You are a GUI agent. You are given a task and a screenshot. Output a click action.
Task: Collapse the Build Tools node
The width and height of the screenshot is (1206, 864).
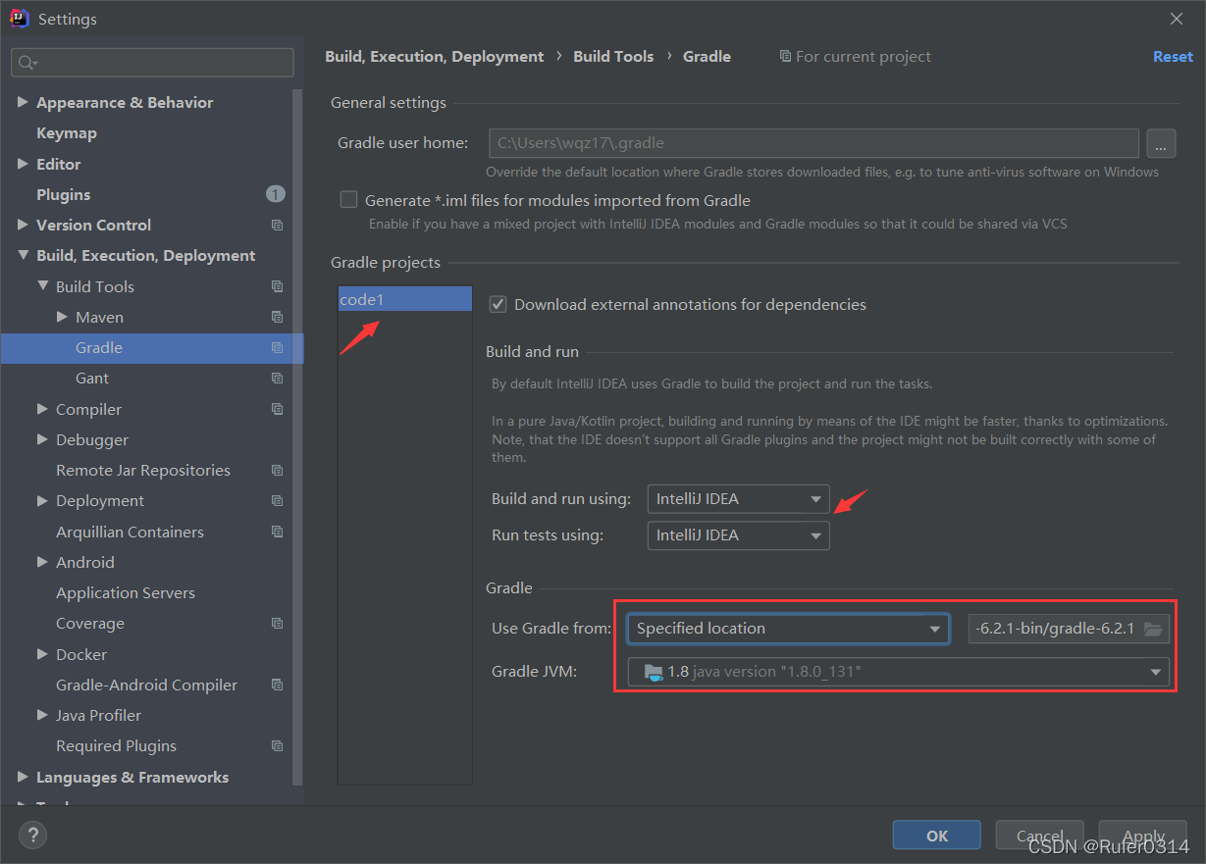[x=42, y=286]
